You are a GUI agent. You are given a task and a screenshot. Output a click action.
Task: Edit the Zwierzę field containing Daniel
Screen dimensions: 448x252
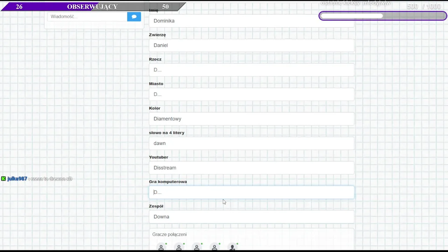[x=251, y=45]
